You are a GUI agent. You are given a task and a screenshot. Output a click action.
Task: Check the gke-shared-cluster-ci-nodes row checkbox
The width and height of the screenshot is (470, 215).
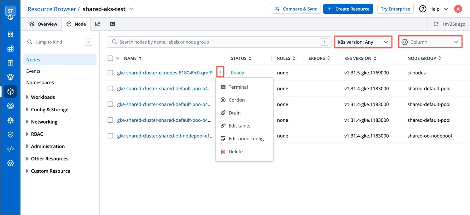(x=110, y=73)
